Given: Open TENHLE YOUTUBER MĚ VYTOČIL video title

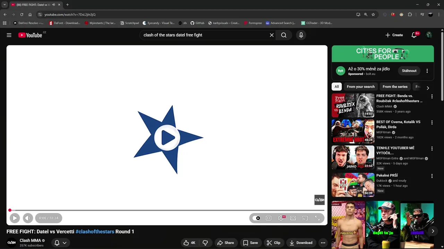Looking at the screenshot, I should (x=395, y=150).
